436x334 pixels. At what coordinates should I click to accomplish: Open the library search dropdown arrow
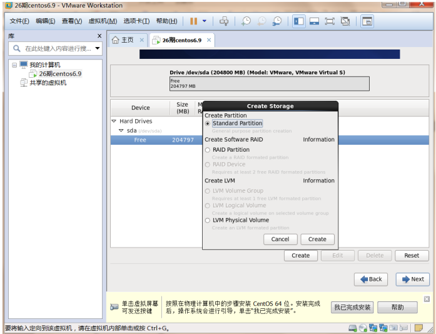tap(98, 48)
